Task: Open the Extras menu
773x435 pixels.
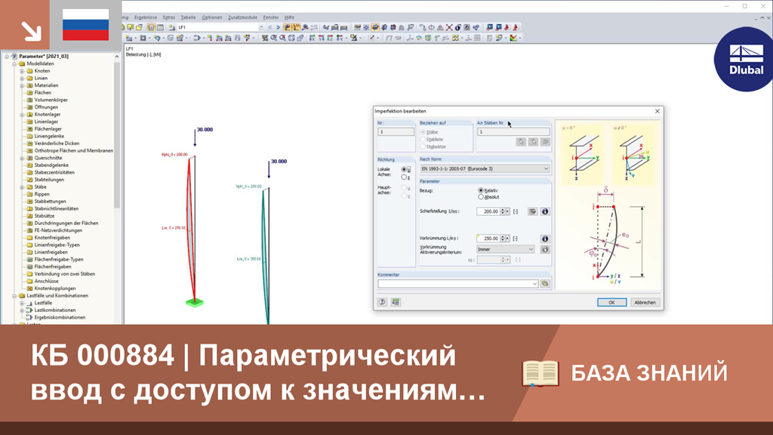Action: tap(168, 17)
